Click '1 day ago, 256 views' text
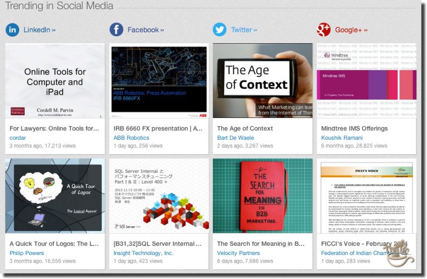The width and height of the screenshot is (427, 279). (138, 146)
